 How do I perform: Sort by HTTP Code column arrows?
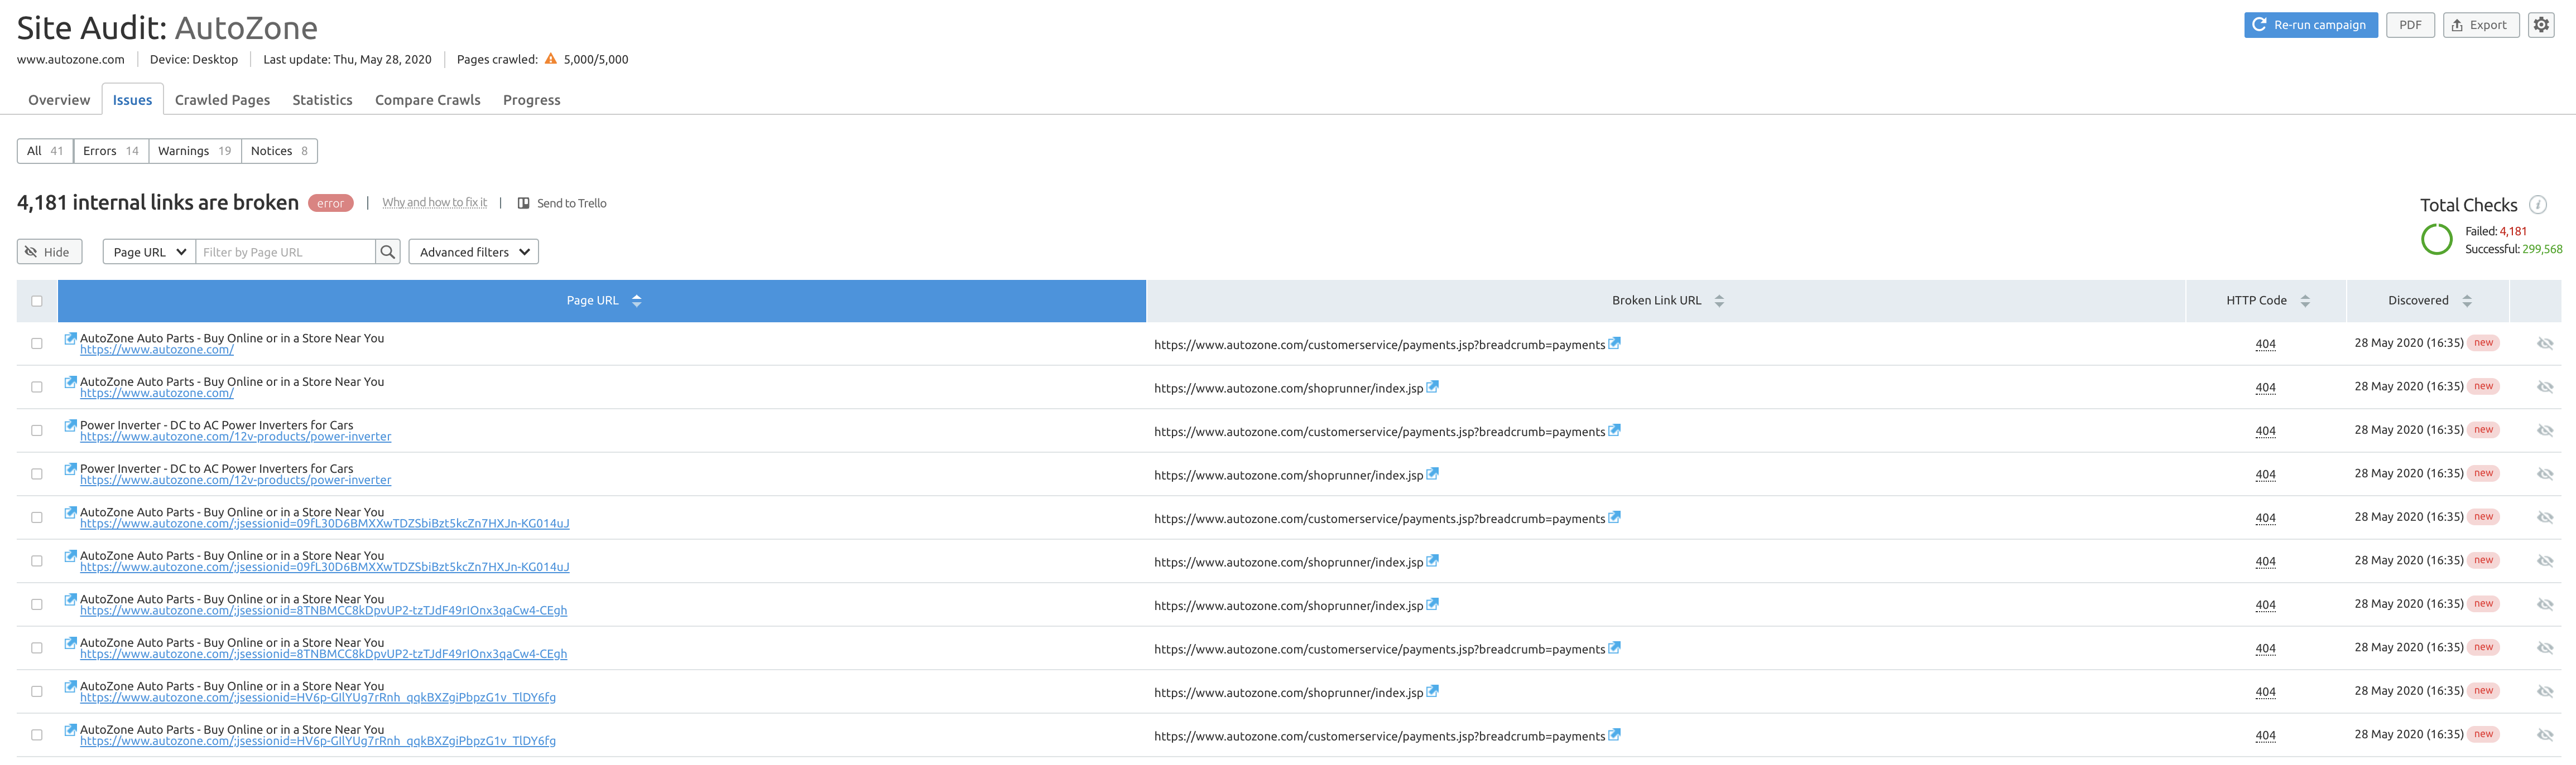2305,301
